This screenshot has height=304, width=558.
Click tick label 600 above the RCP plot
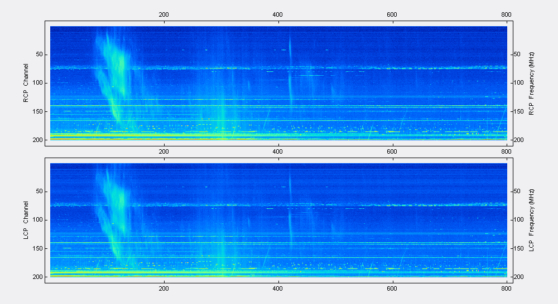point(392,14)
